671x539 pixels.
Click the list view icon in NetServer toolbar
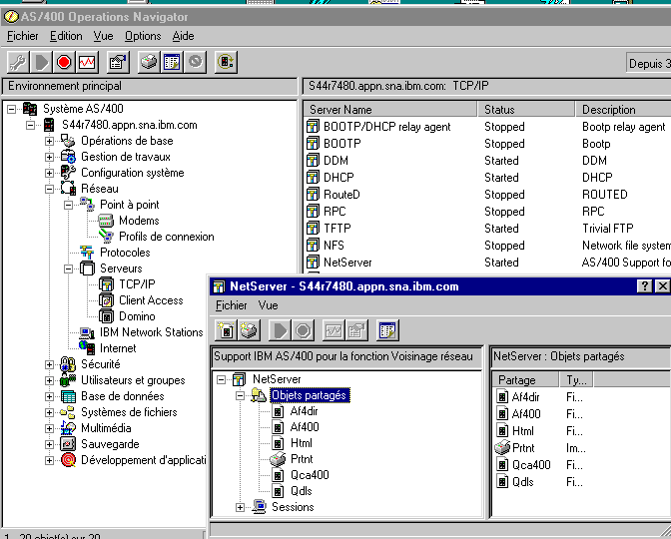[387, 330]
